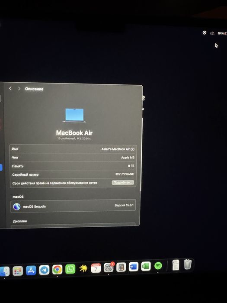Click the MacBook Air laptop image

click(74, 116)
